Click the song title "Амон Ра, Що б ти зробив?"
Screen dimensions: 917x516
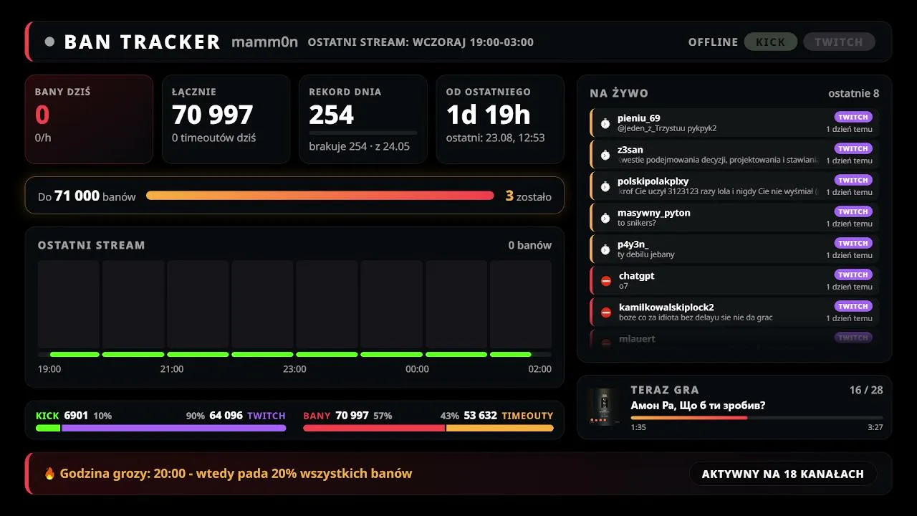[698, 406]
